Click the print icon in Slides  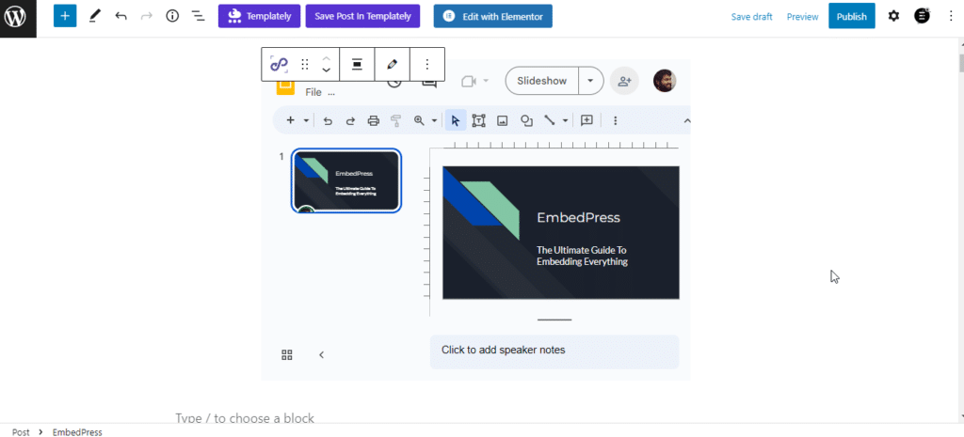pyautogui.click(x=373, y=121)
